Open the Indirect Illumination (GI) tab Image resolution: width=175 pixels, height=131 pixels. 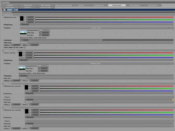(x=63, y=5)
